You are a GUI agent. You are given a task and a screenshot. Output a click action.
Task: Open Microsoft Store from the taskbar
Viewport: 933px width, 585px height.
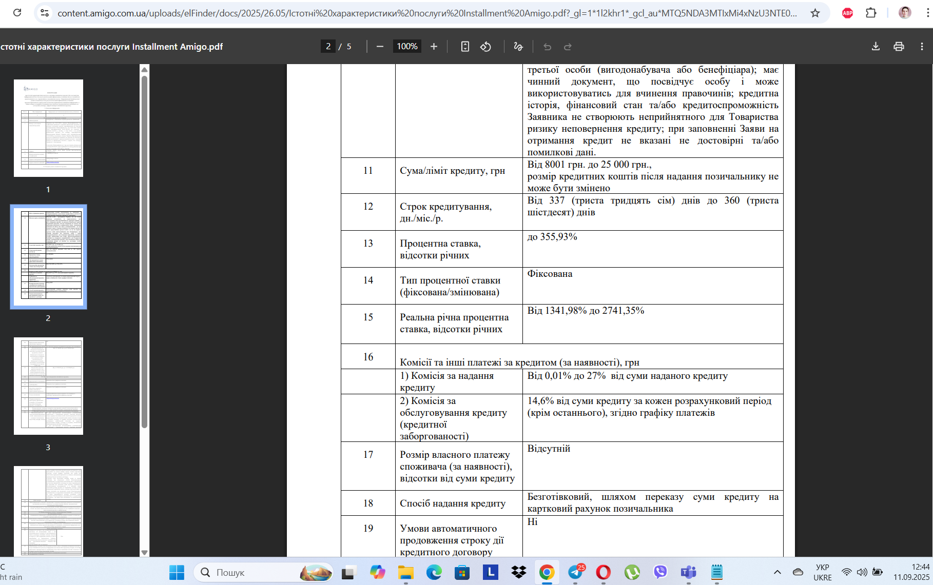[x=462, y=572]
